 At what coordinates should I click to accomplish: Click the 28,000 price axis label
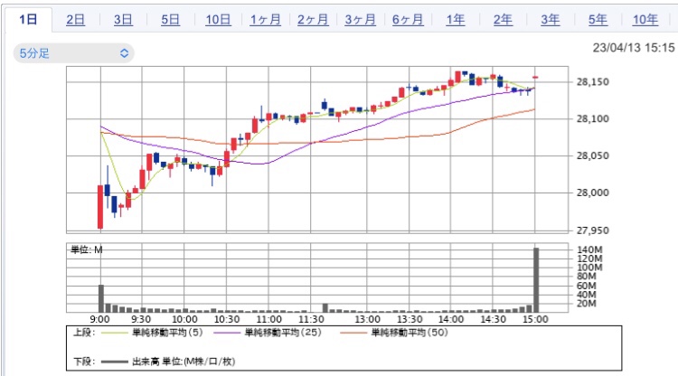coord(592,193)
